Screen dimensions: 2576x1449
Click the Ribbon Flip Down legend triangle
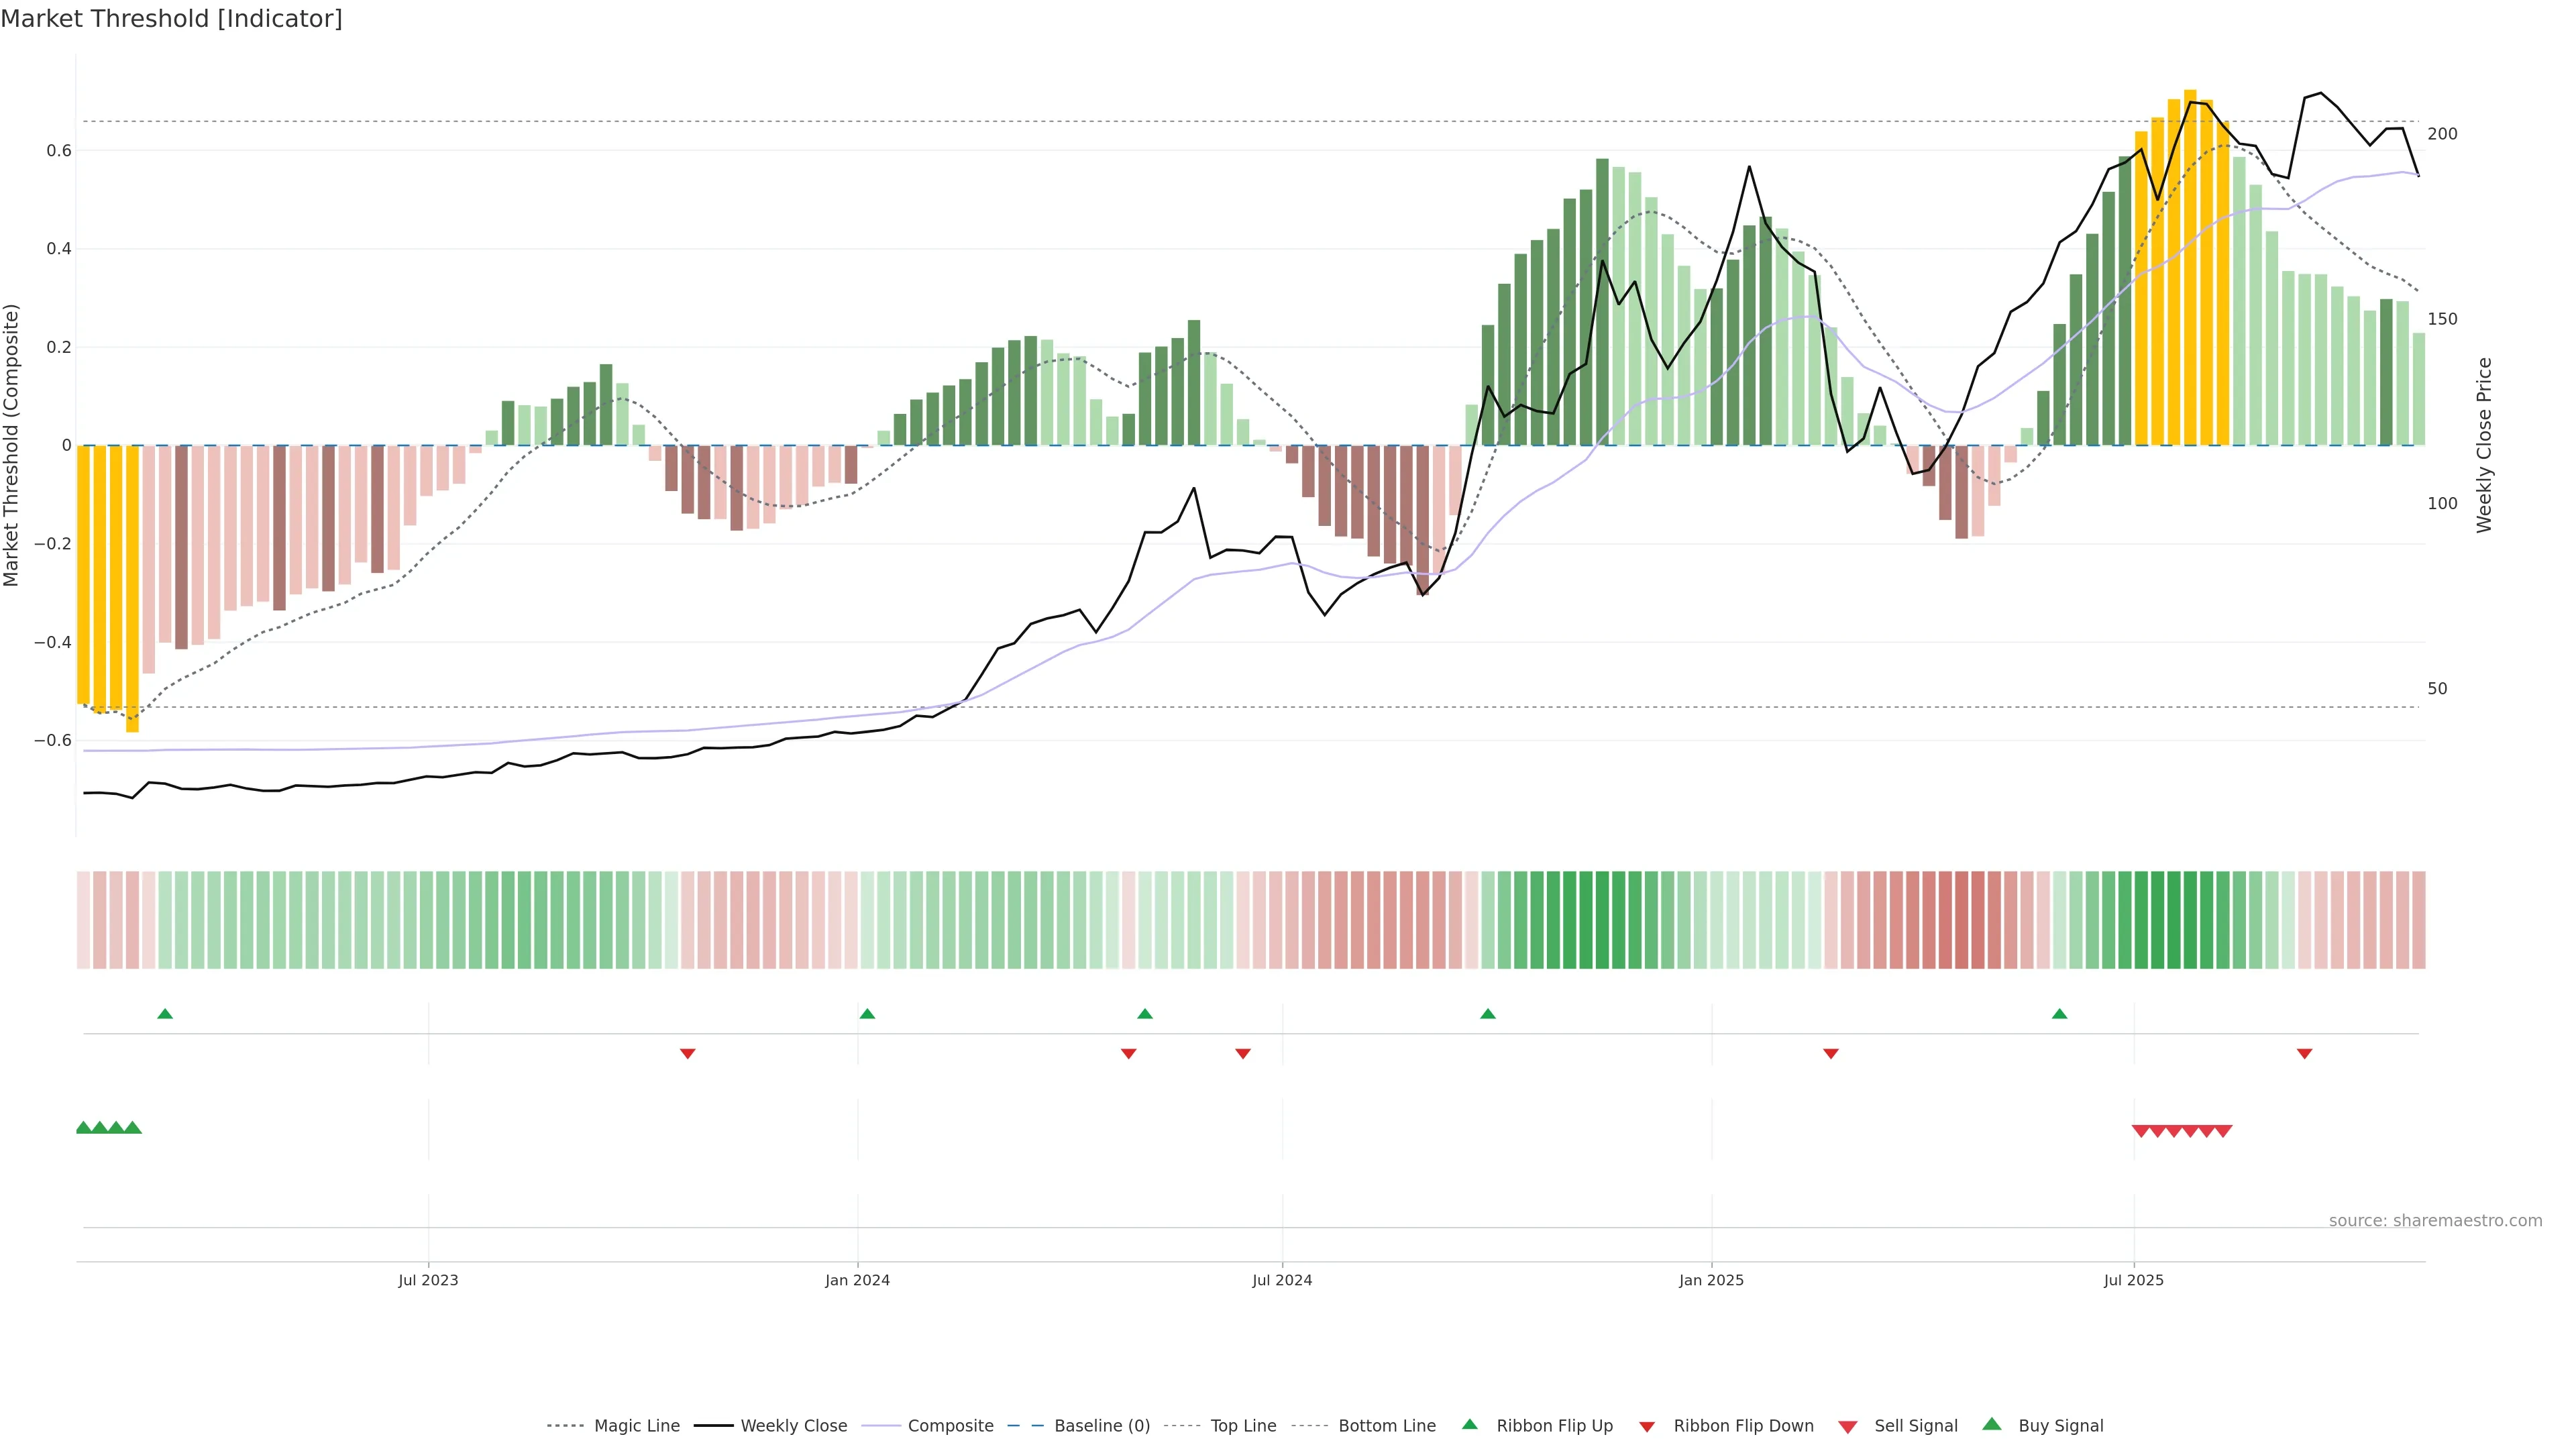pos(1647,1427)
